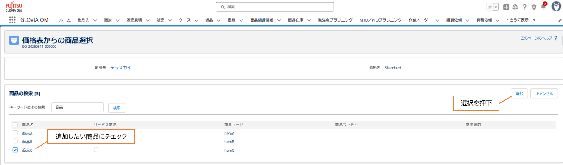Click the 価格表からの商品選択 page header icon
Screen dimensions: 563x165
tap(14, 41)
